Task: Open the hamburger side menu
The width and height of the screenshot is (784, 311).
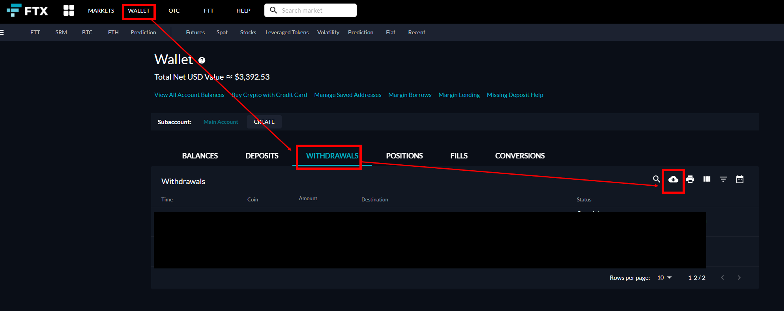Action: 2,32
